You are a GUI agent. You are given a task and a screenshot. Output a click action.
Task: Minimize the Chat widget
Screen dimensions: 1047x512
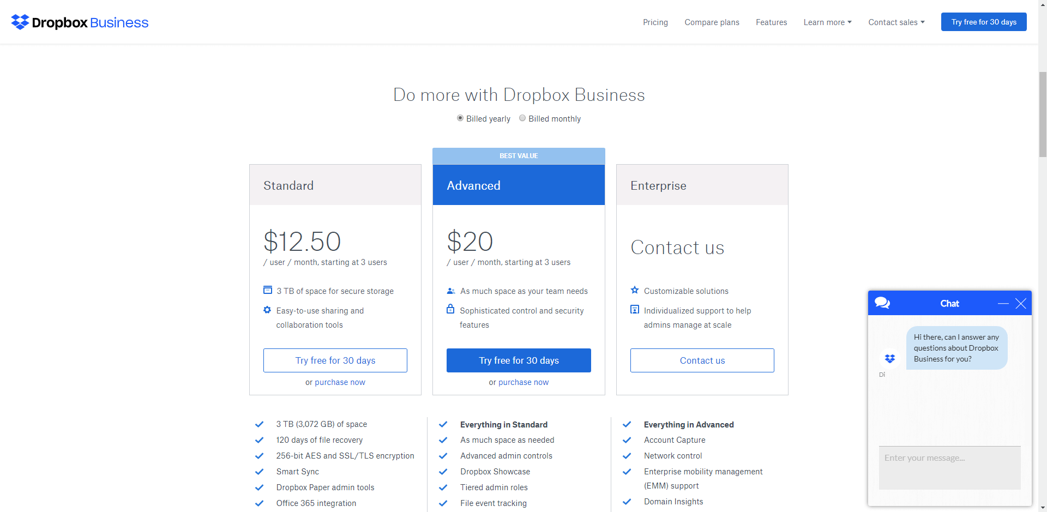point(1003,303)
